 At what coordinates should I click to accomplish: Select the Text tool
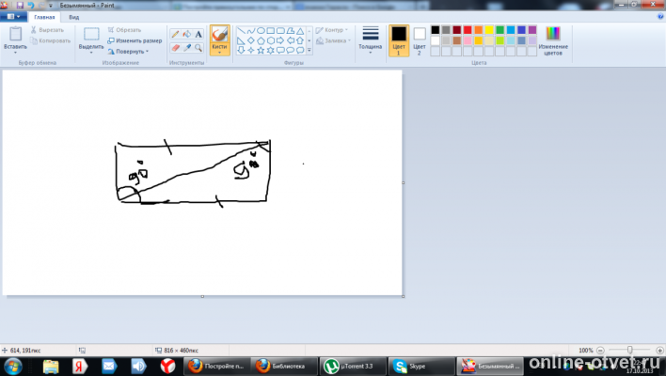pyautogui.click(x=198, y=35)
